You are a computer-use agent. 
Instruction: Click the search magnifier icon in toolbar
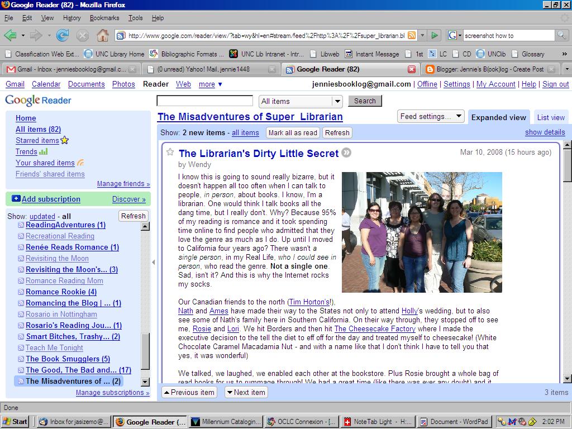(x=561, y=35)
